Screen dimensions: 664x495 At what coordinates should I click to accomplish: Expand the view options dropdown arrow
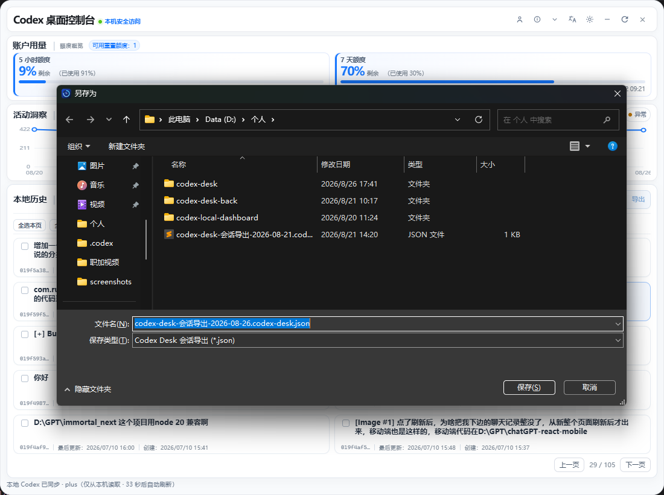click(x=587, y=147)
